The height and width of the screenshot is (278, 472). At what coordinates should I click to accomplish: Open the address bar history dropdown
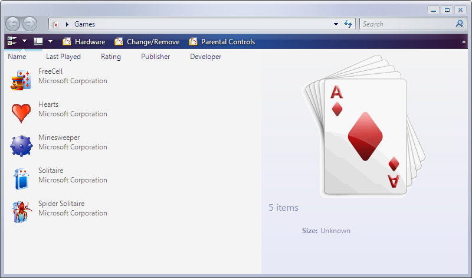(336, 24)
